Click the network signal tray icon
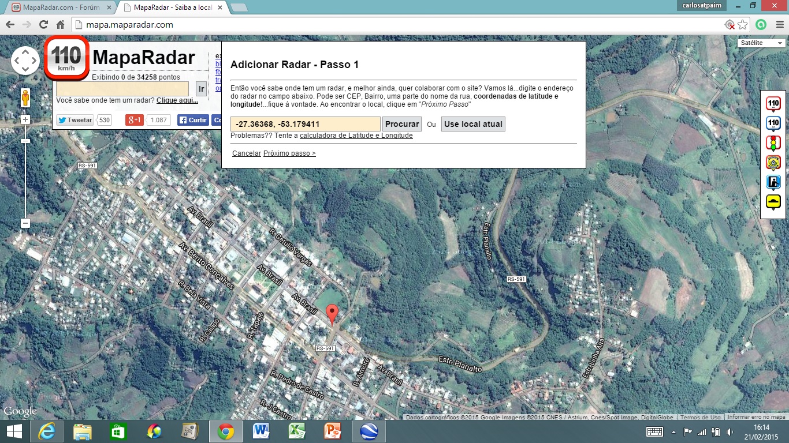This screenshot has width=789, height=443. pos(702,431)
